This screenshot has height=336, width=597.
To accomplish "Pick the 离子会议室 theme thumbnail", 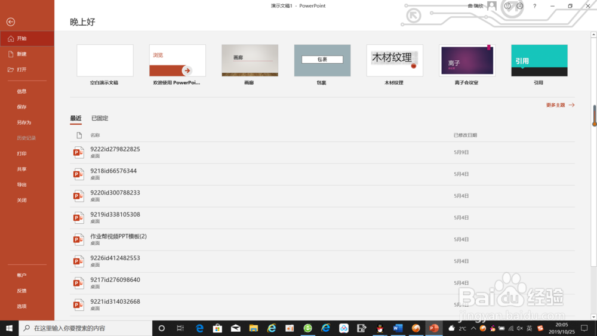I will click(467, 60).
